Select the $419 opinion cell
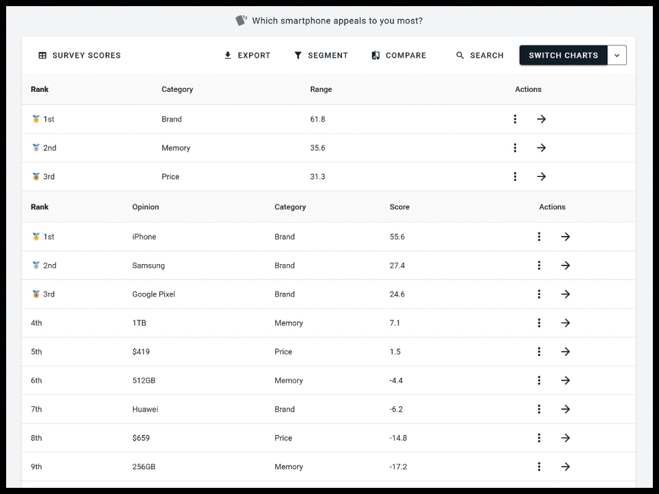The height and width of the screenshot is (494, 659). (141, 351)
